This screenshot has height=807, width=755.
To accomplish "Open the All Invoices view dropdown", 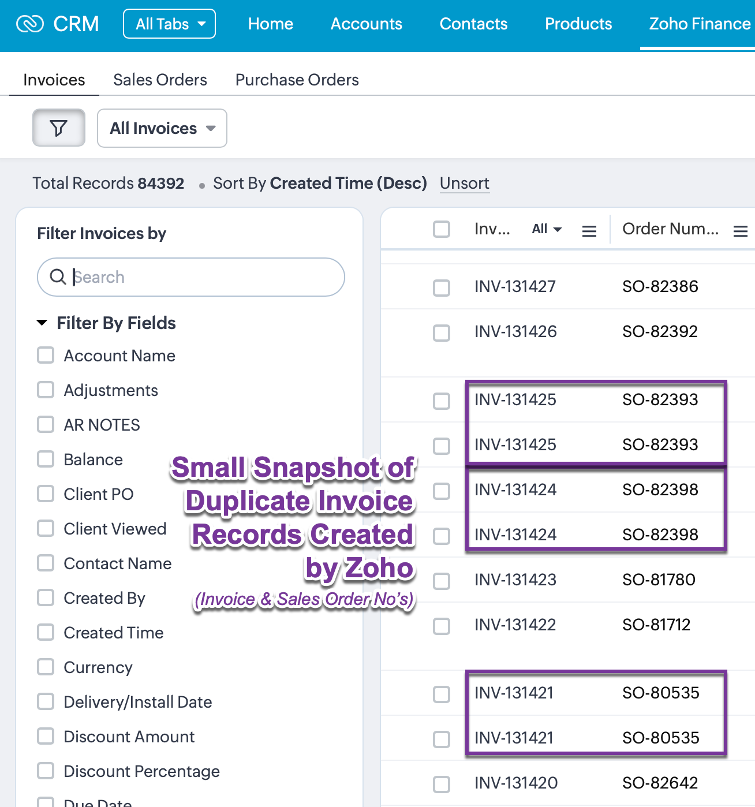I will tap(162, 128).
